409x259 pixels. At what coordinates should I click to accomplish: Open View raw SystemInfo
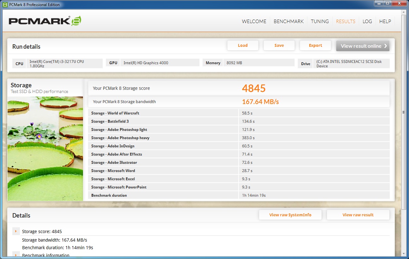290,215
